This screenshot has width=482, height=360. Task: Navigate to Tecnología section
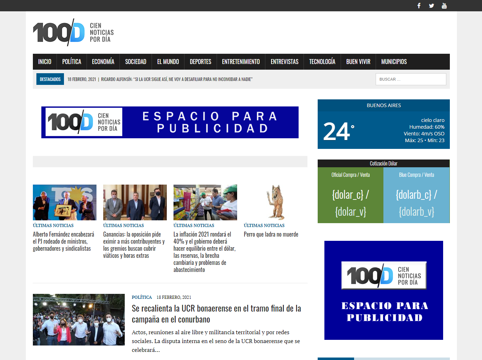pos(322,62)
